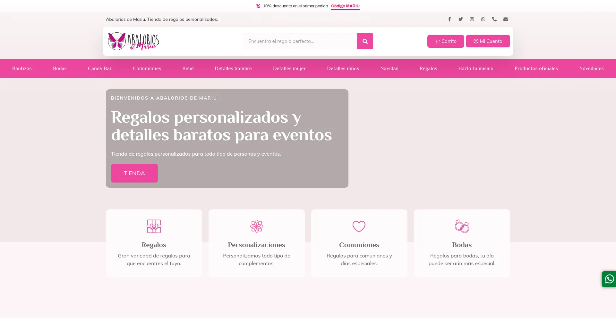The image size is (616, 318).
Task: Go to Candy Bar menu item
Action: (100, 69)
